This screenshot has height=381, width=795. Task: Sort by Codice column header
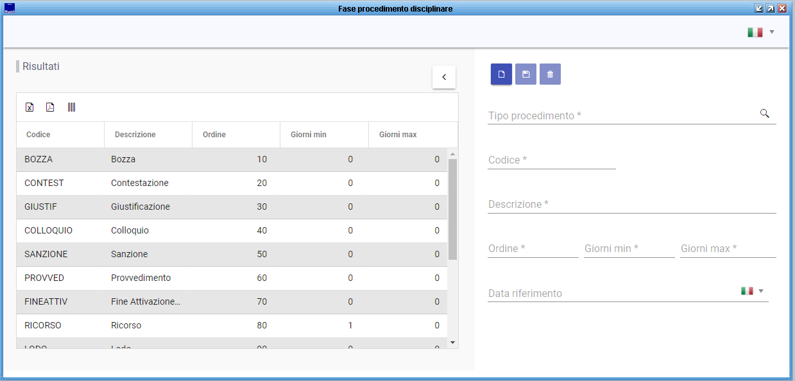pyautogui.click(x=38, y=135)
